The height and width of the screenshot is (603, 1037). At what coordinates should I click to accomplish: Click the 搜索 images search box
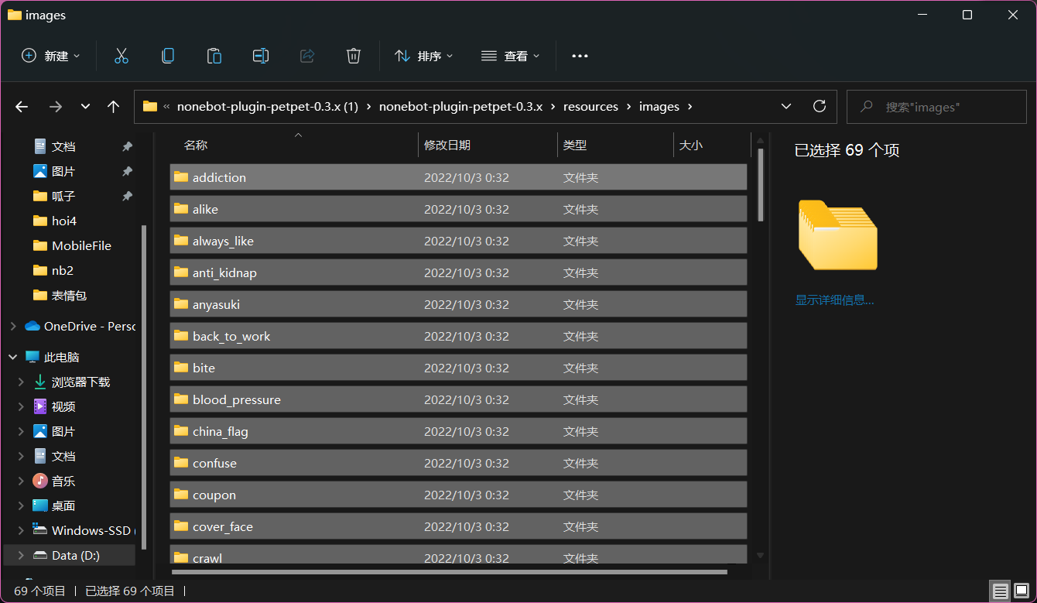point(936,106)
